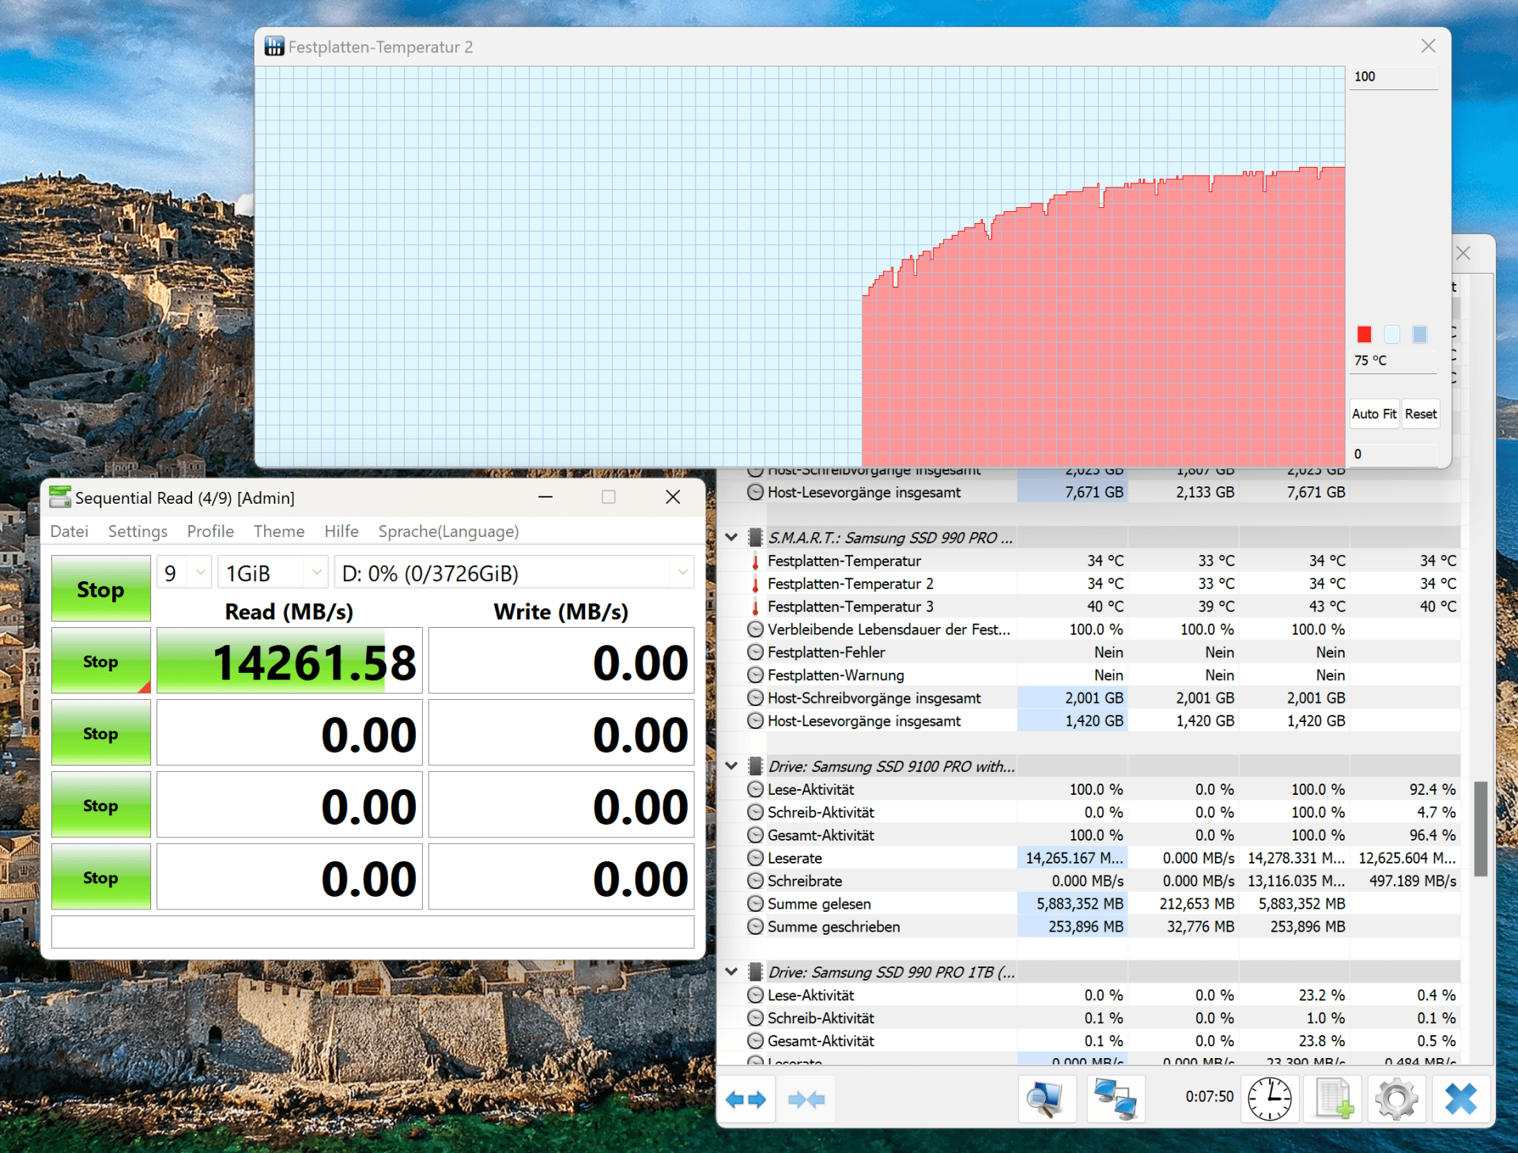1518x1153 pixels.
Task: Click the second row Stop button in benchmark
Action: (x=101, y=733)
